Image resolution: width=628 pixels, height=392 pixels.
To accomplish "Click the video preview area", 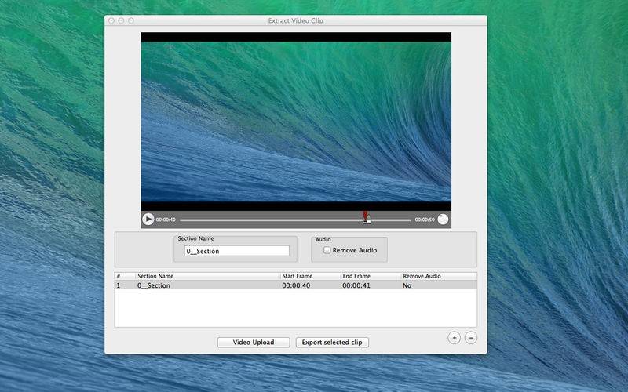I will pos(296,122).
